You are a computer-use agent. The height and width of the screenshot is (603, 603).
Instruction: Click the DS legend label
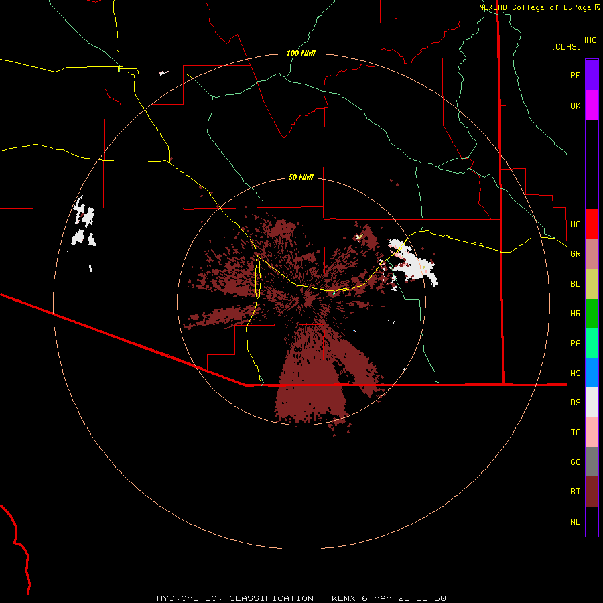point(575,403)
